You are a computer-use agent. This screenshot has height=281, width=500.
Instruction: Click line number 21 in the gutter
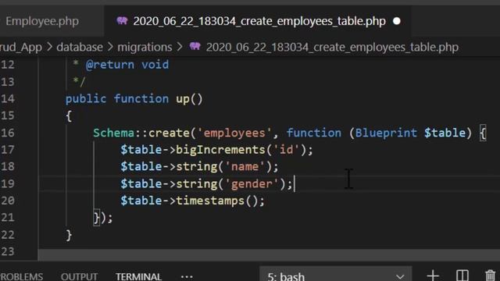8,218
